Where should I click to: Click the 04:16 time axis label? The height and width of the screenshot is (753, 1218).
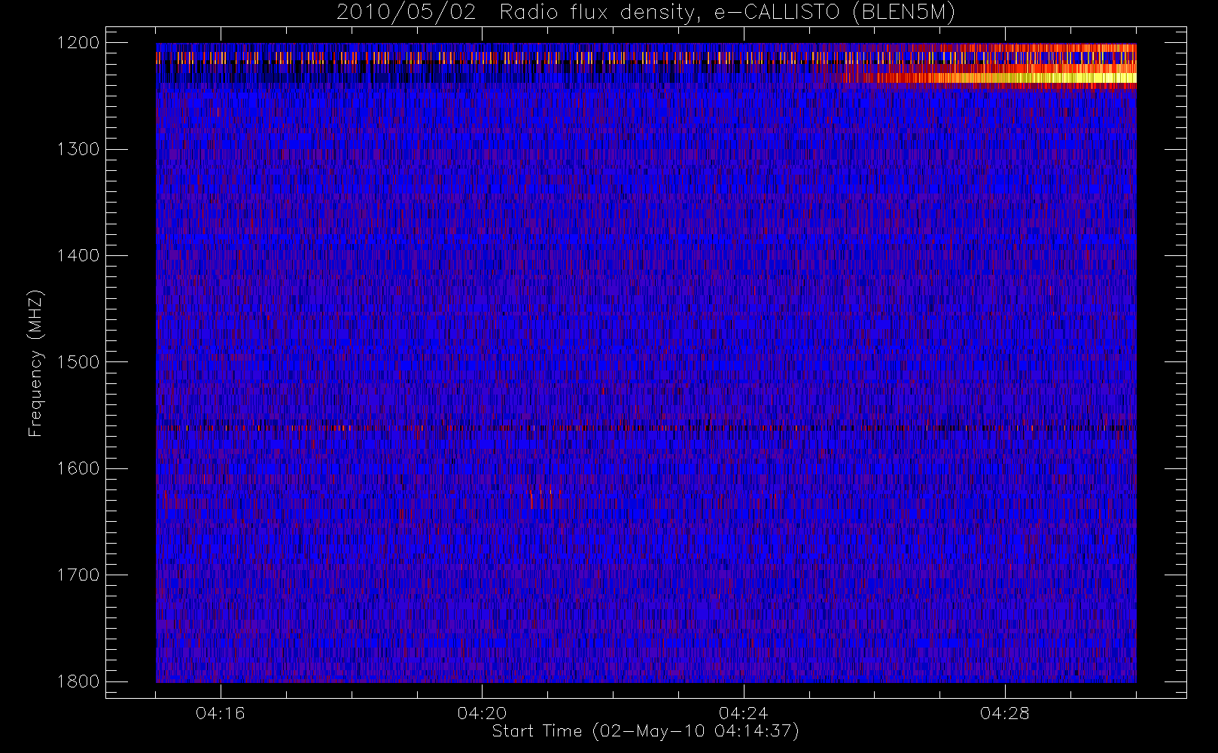(x=221, y=713)
